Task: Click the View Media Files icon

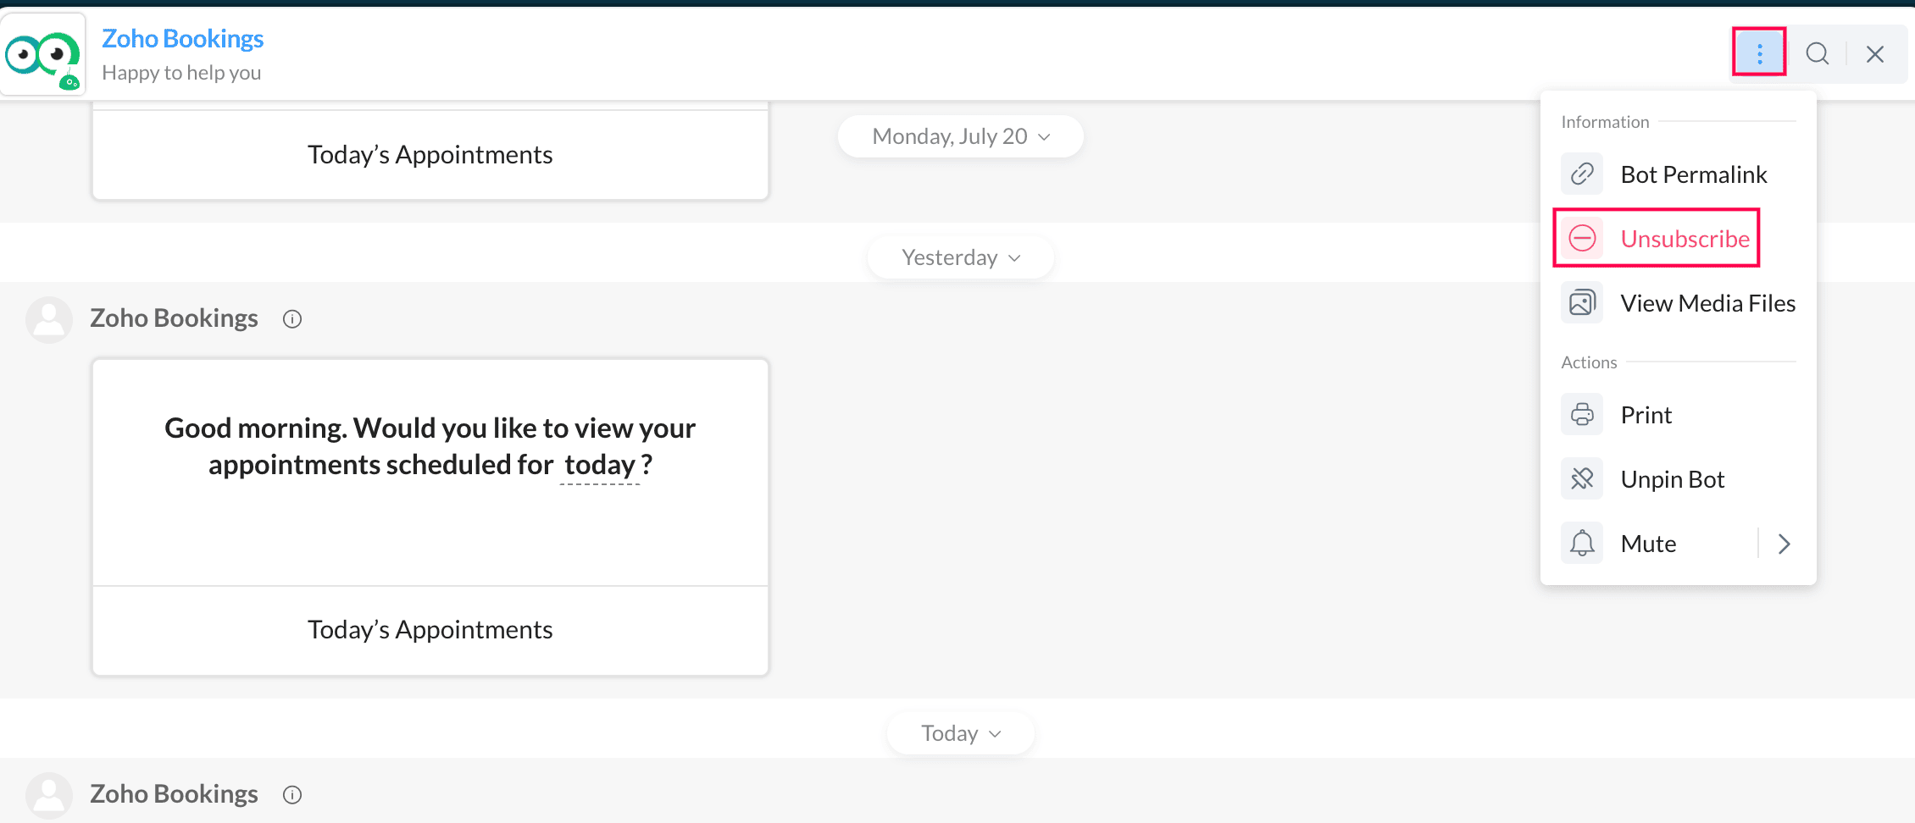Action: click(x=1582, y=303)
